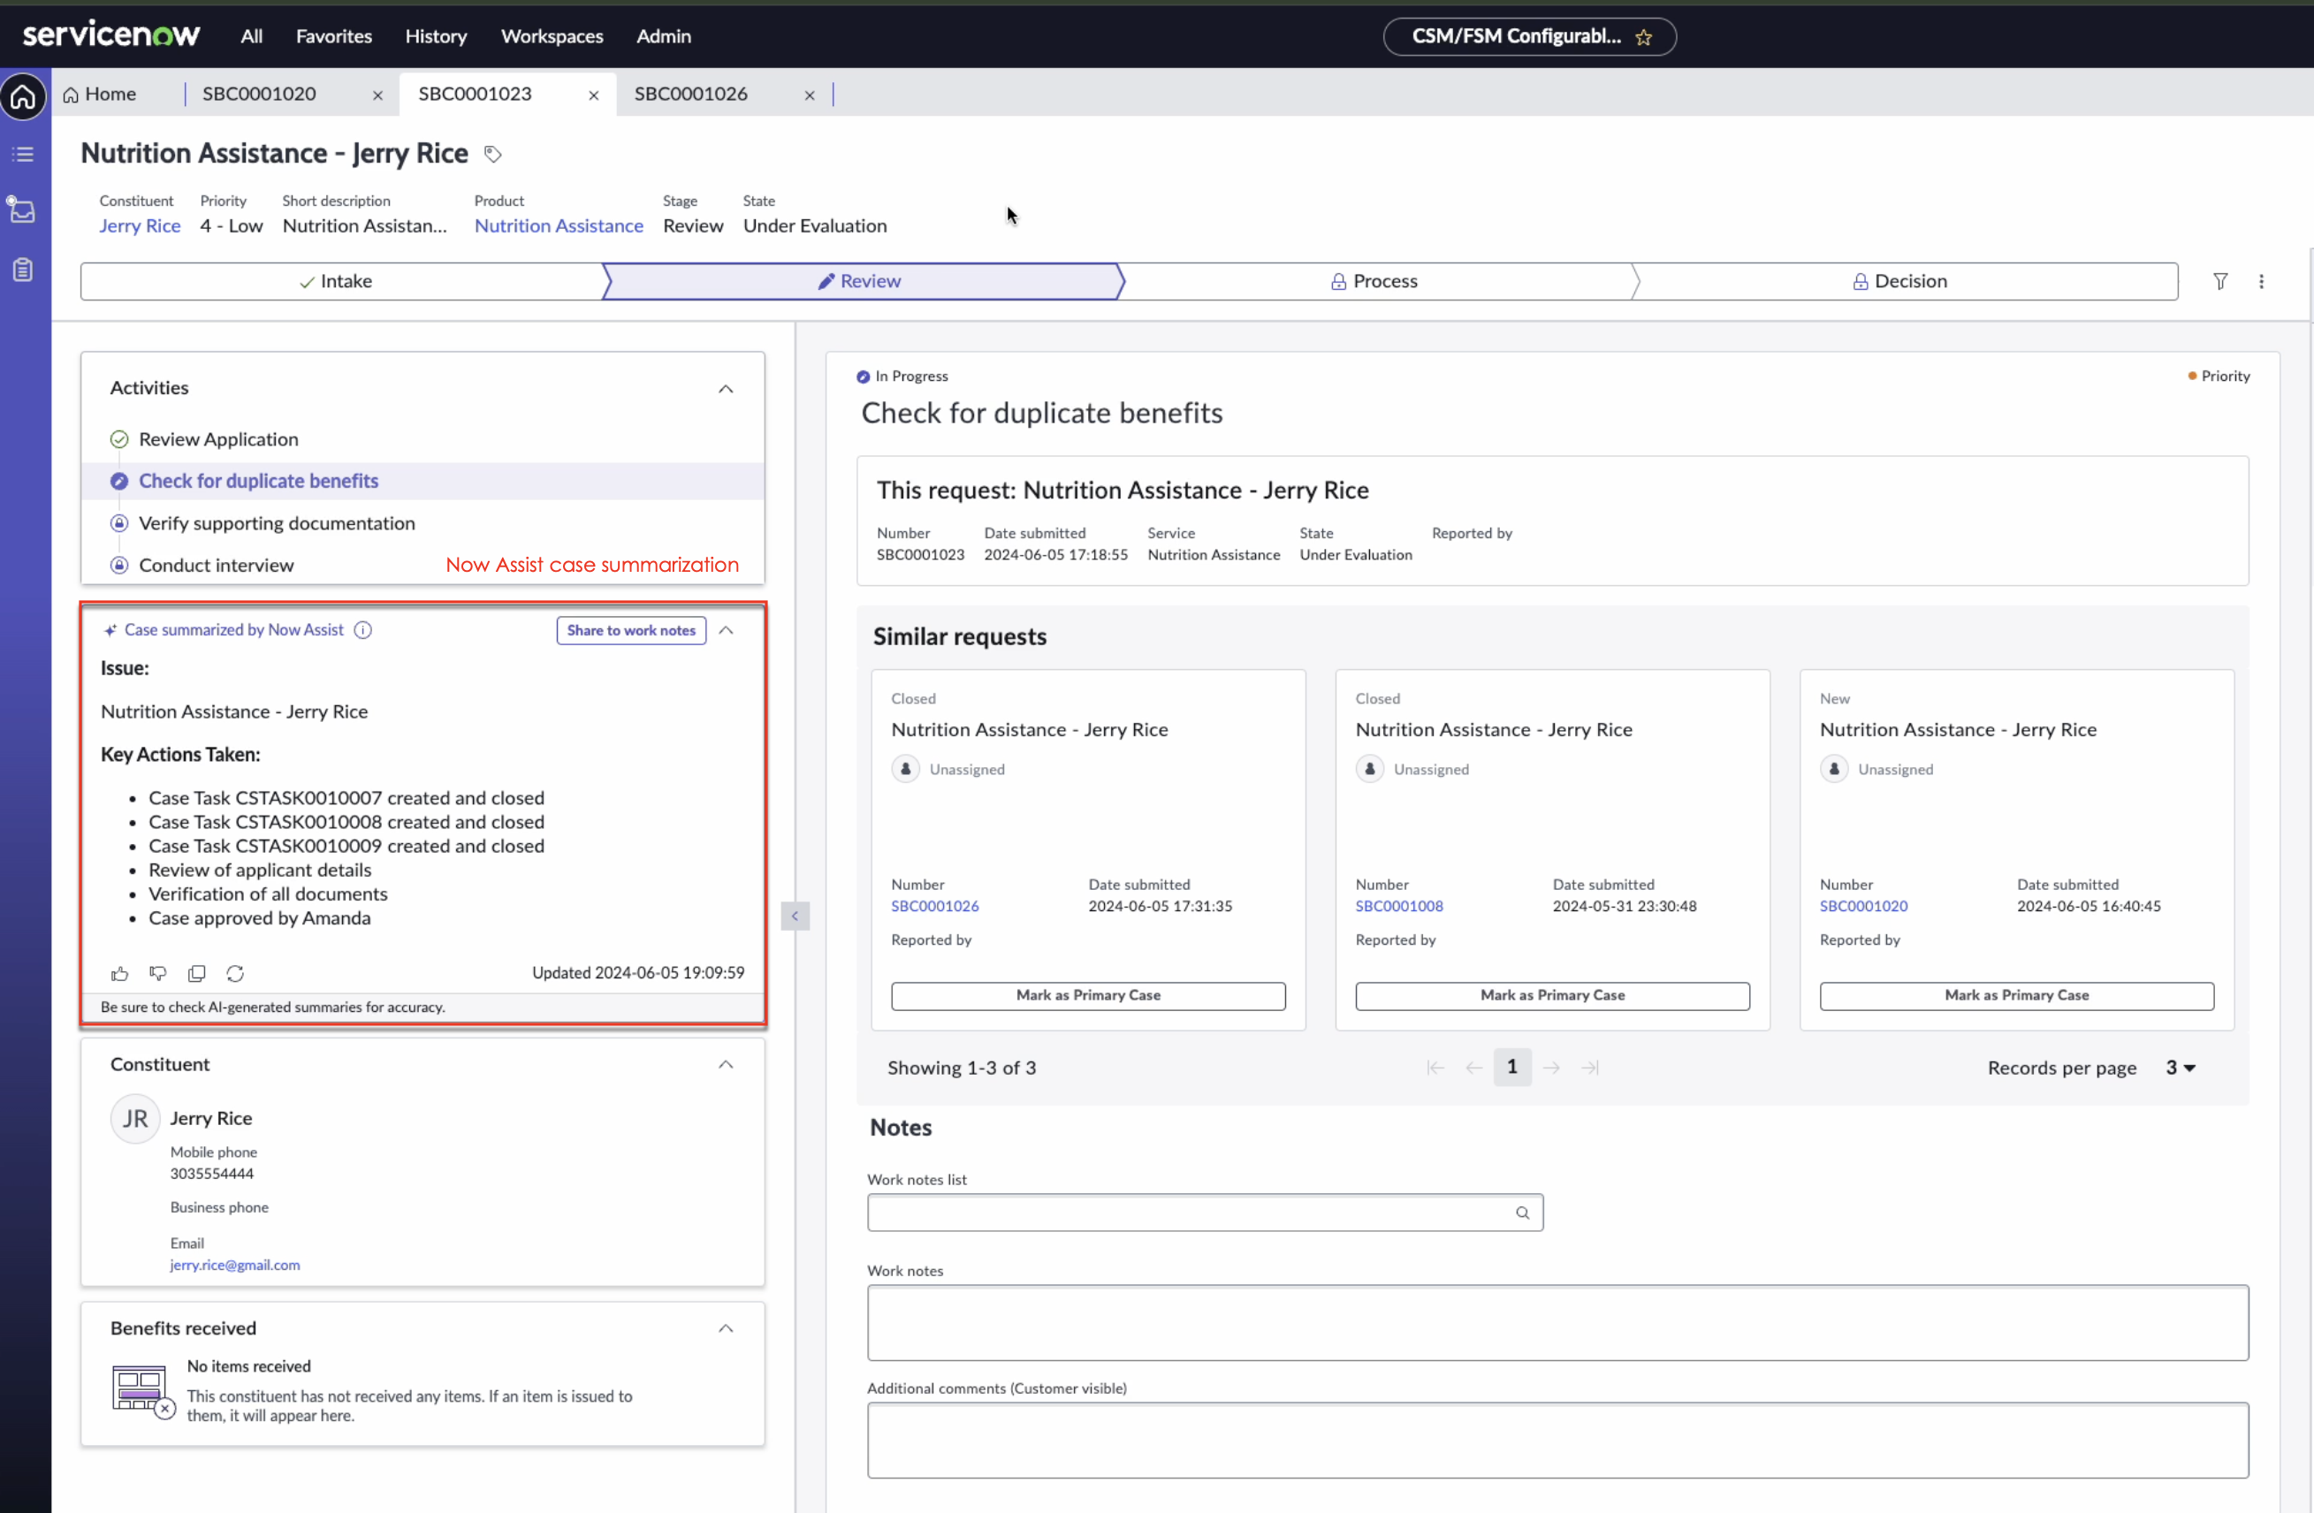The height and width of the screenshot is (1513, 2314).
Task: Click page 1 in pagination
Action: (1511, 1067)
